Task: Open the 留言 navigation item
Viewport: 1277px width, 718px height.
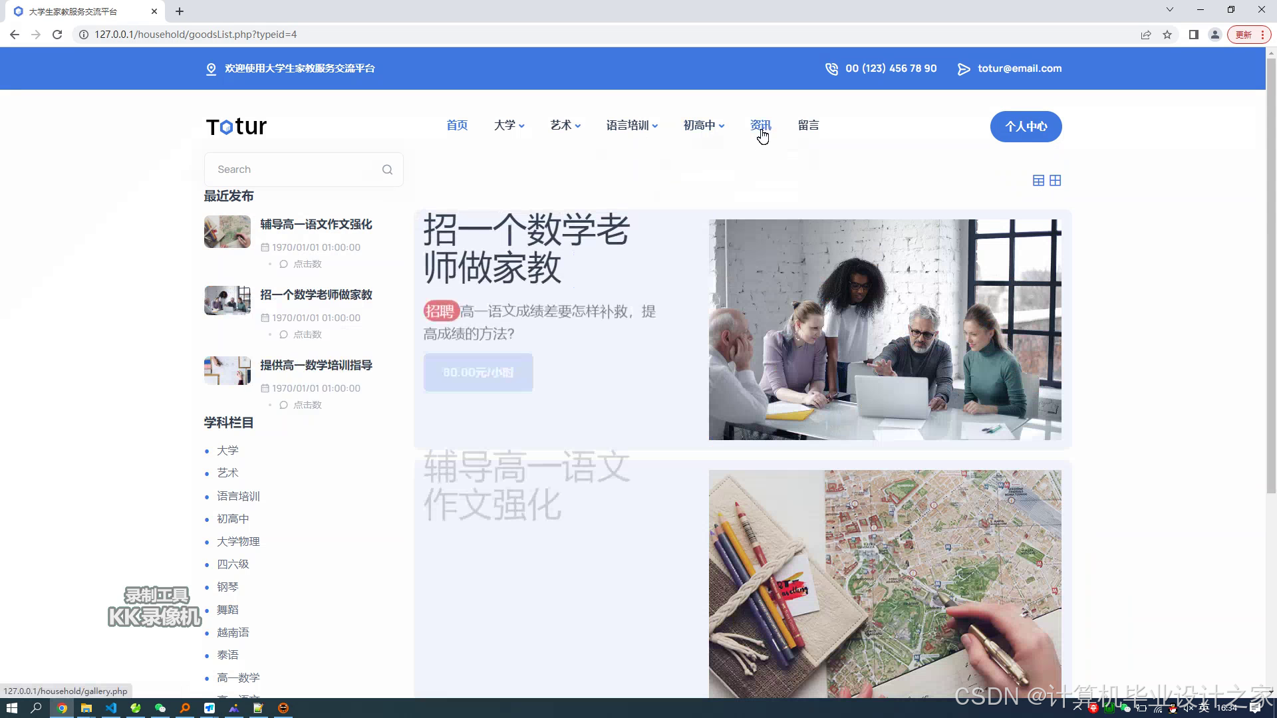Action: tap(808, 126)
